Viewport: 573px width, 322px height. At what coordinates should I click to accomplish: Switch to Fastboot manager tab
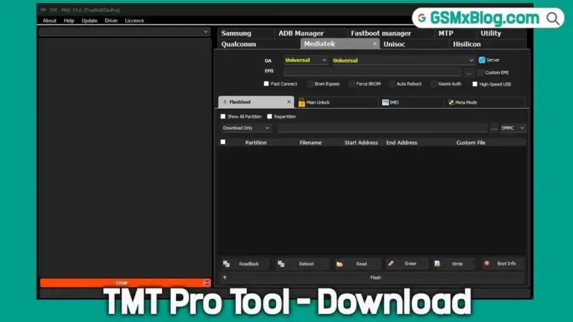(x=390, y=34)
